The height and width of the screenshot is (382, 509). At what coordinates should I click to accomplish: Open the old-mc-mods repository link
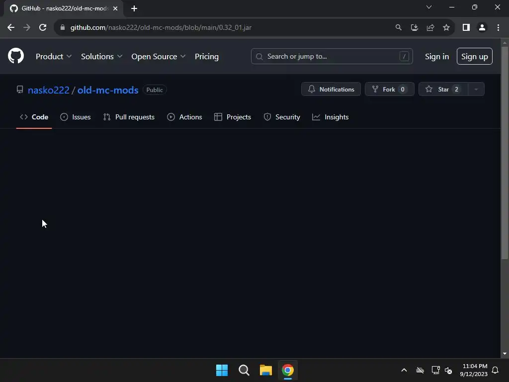point(108,90)
